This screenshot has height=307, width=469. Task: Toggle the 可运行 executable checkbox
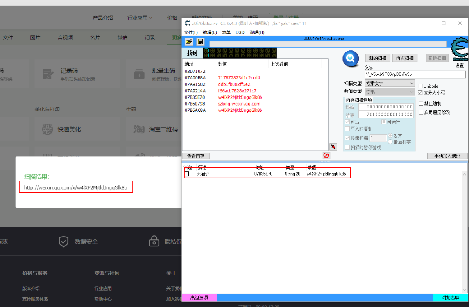pos(384,122)
